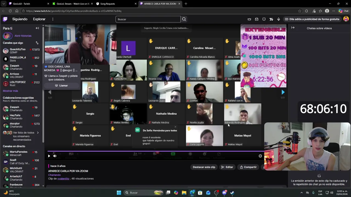The height and width of the screenshot is (197, 351).
Task: Click the Twitch Buscar search field
Action: (x=148, y=19)
